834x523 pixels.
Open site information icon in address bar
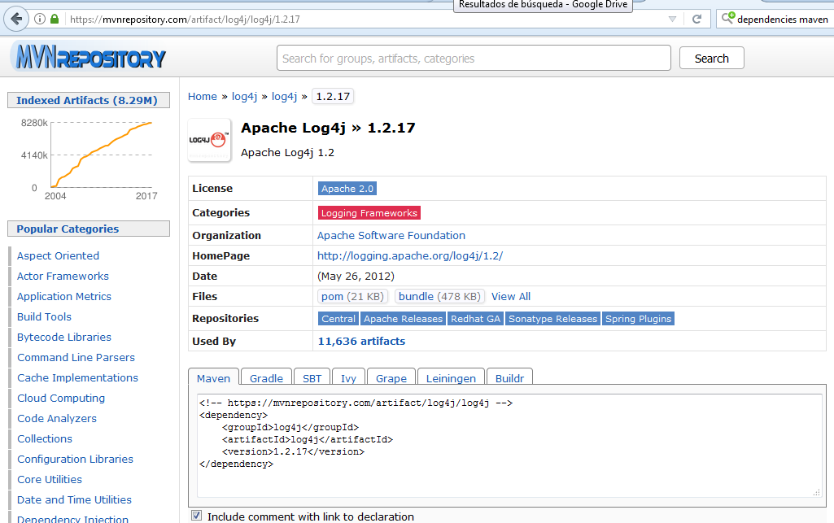tap(40, 20)
